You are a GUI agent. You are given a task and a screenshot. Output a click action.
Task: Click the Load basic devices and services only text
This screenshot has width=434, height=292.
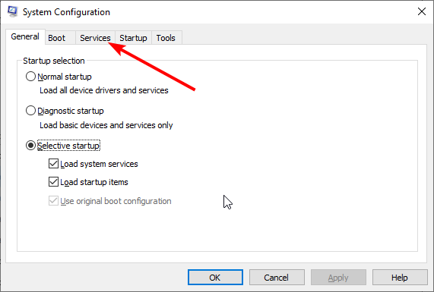click(x=106, y=125)
